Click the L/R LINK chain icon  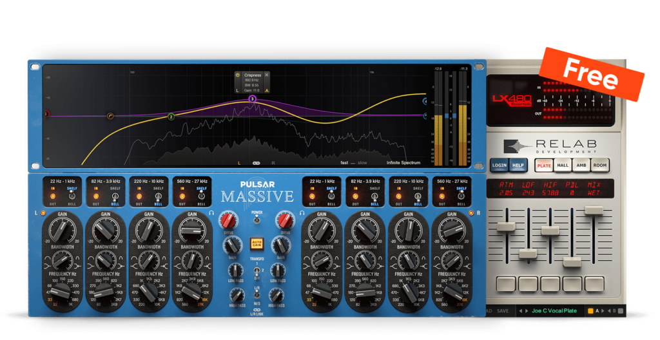tap(257, 310)
